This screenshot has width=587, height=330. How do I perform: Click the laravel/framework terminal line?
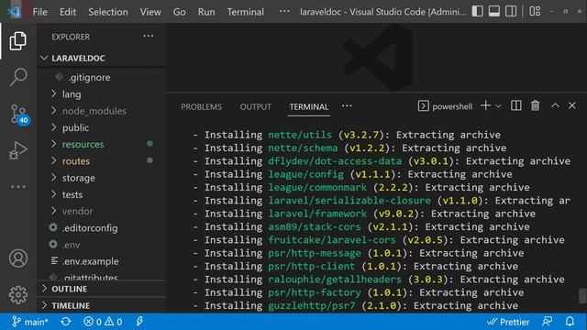click(364, 214)
